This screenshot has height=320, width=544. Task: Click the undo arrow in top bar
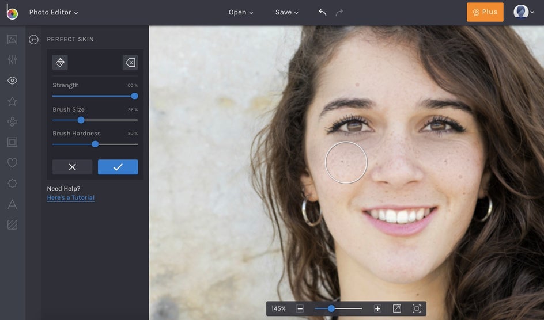323,12
